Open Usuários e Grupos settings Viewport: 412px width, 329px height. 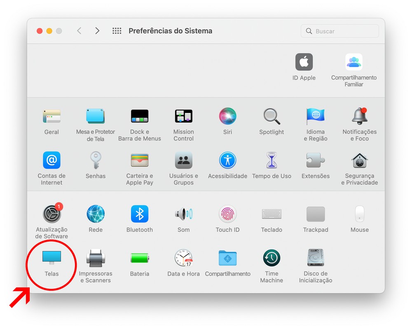(183, 160)
